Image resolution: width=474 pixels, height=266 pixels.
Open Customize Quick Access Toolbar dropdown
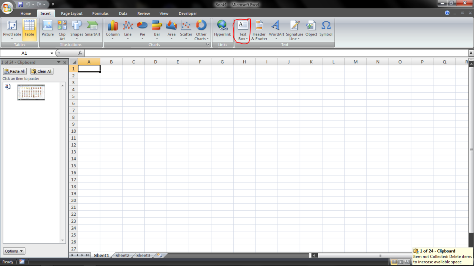coord(53,4)
